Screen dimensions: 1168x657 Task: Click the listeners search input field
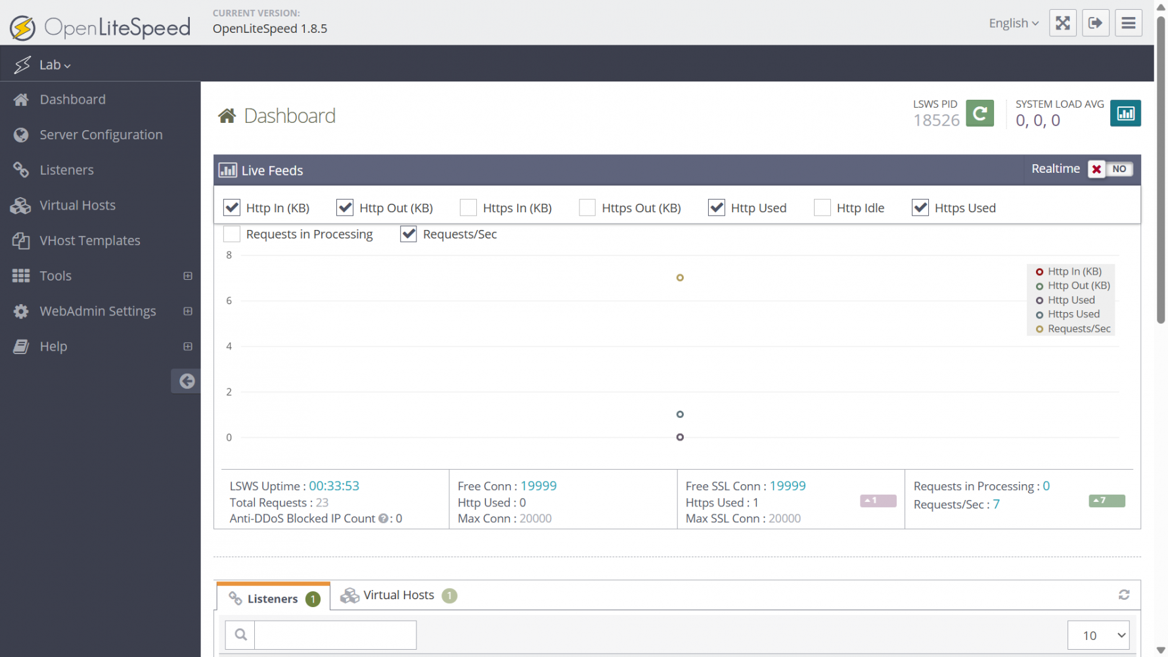[335, 635]
